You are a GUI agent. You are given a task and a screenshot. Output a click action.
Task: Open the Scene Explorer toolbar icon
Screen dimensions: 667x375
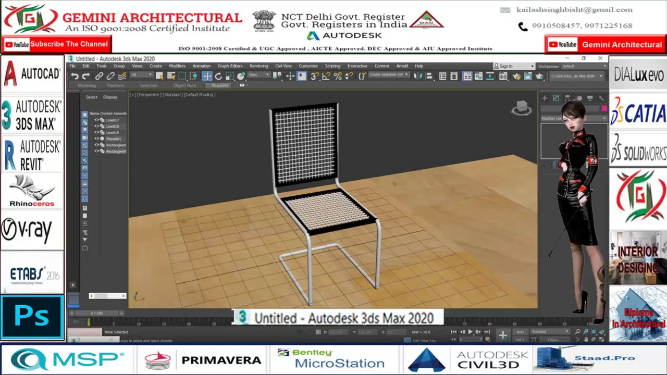click(x=442, y=77)
